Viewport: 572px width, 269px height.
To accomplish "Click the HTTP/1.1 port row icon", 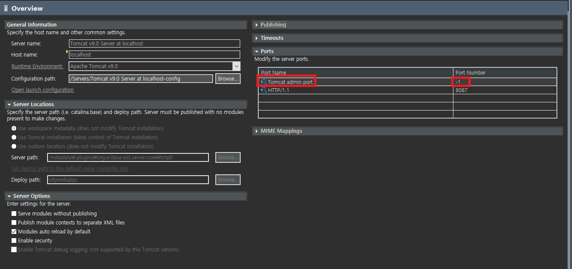I will tap(264, 90).
